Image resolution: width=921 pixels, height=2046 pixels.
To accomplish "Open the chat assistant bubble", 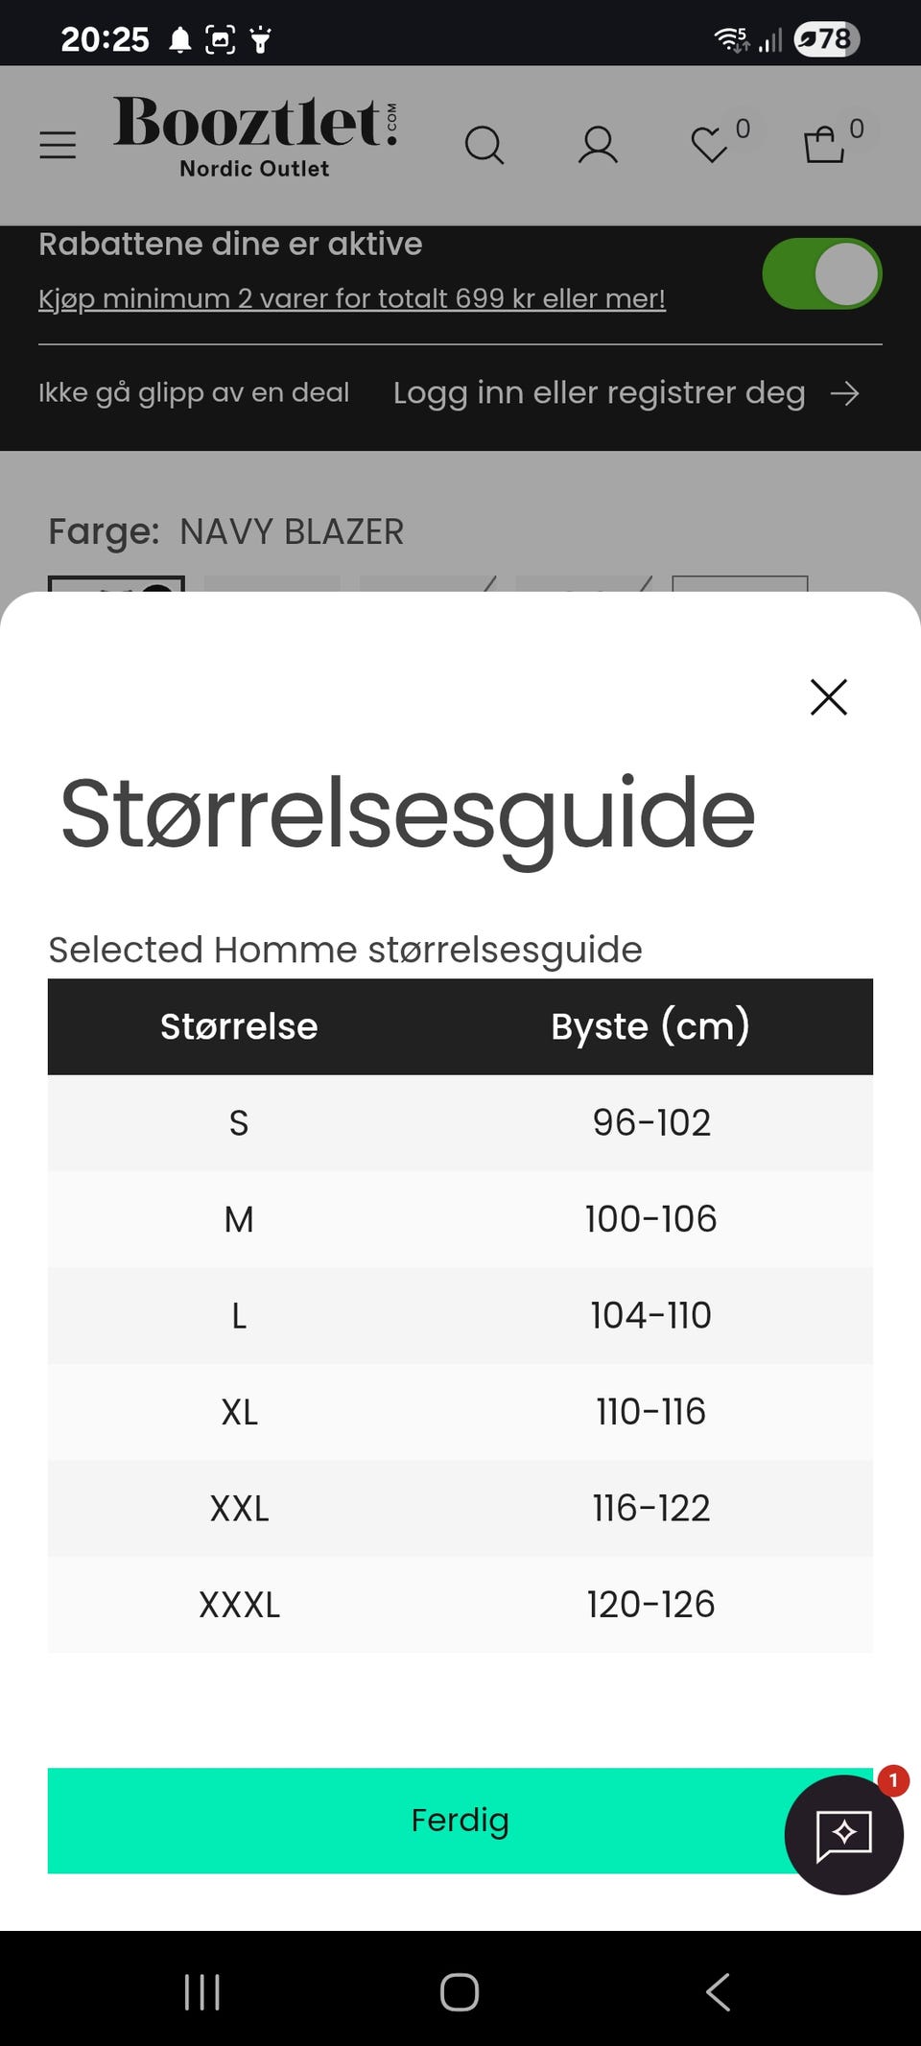I will [x=844, y=1834].
